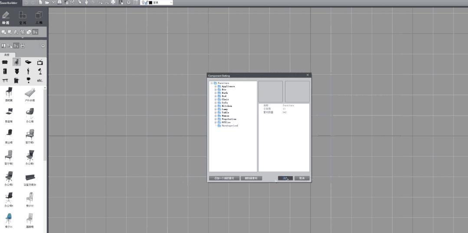Click the add new material button

[224, 178]
